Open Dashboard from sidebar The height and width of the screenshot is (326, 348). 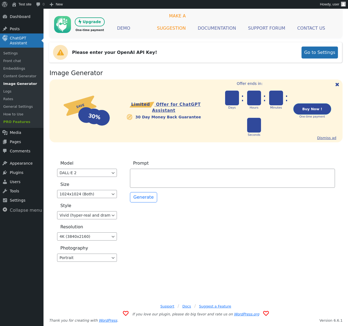[x=22, y=17]
